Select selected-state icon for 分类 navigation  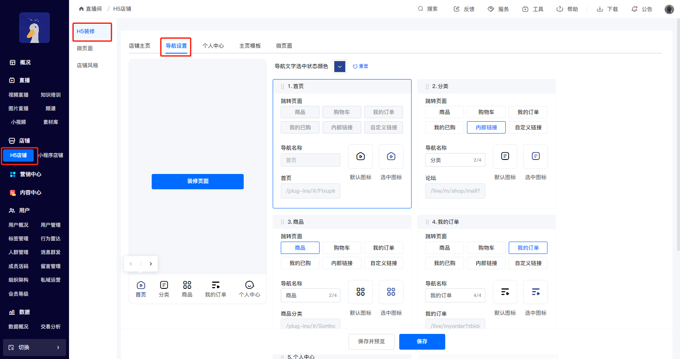pos(536,156)
